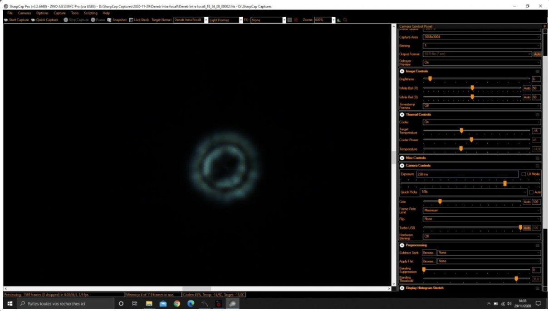Image resolution: width=549 pixels, height=311 pixels.
Task: Click the Gain slider handle
Action: point(440,201)
